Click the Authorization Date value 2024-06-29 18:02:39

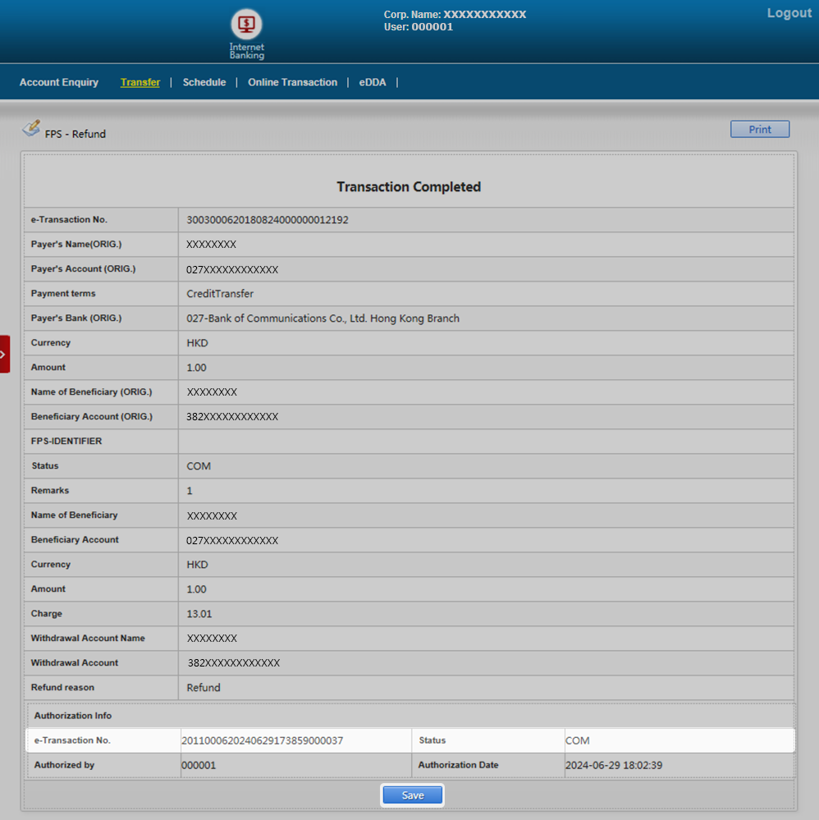[x=614, y=765]
